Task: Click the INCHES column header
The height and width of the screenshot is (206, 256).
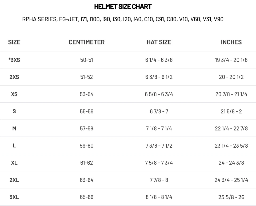Action: pyautogui.click(x=231, y=42)
